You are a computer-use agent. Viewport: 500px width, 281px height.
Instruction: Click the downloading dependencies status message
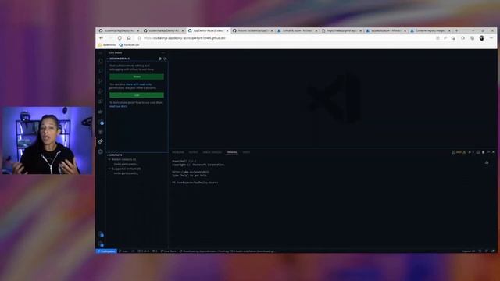pos(227,251)
